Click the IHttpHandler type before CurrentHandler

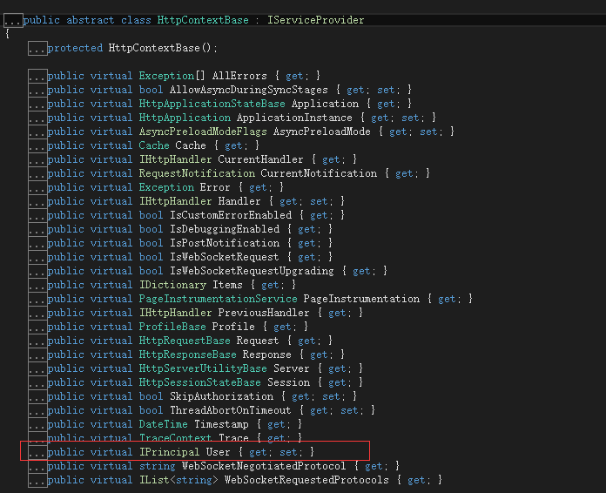176,159
